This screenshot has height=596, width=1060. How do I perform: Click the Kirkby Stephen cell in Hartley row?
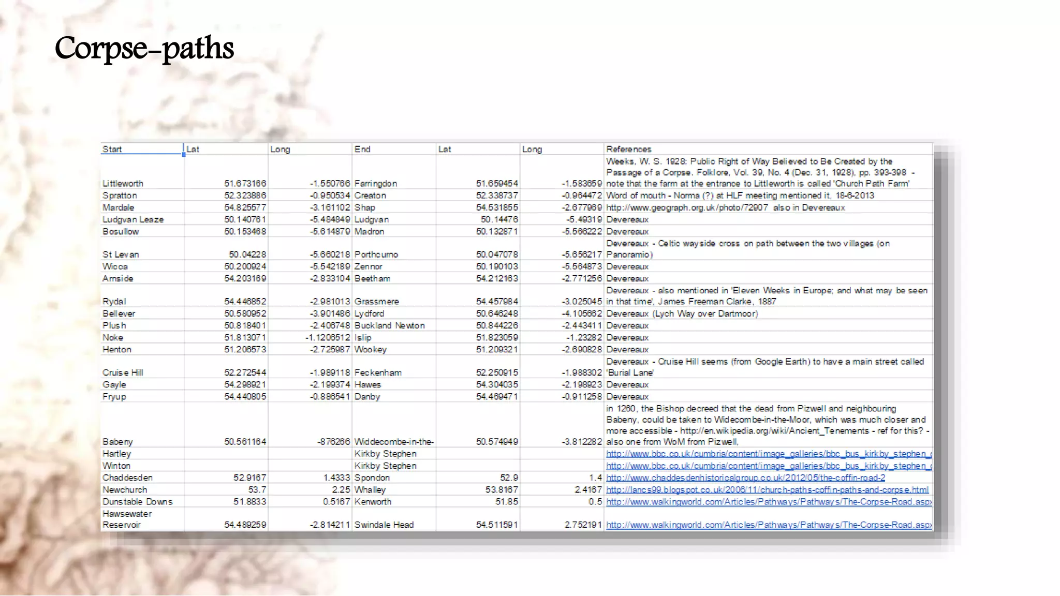tap(385, 454)
